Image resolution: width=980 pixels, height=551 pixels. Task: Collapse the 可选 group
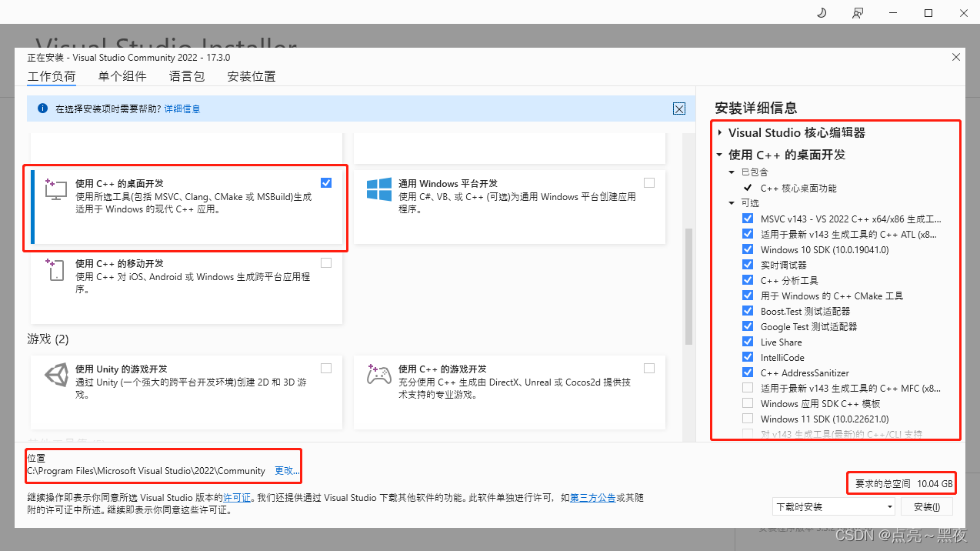[732, 203]
